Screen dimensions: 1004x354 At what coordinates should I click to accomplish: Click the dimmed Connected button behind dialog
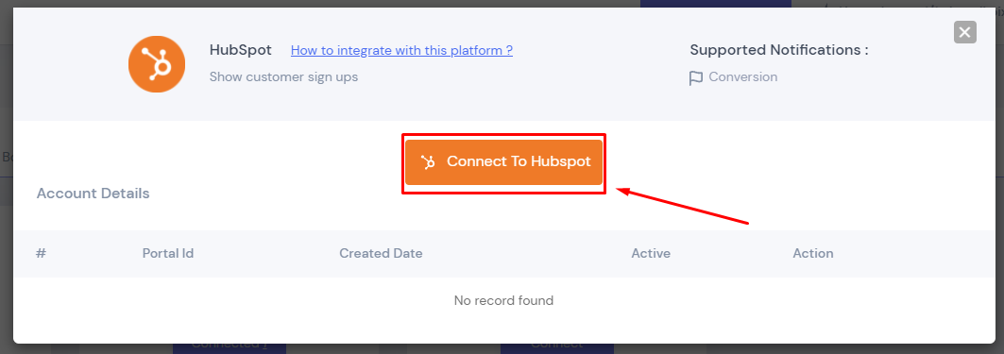[230, 348]
